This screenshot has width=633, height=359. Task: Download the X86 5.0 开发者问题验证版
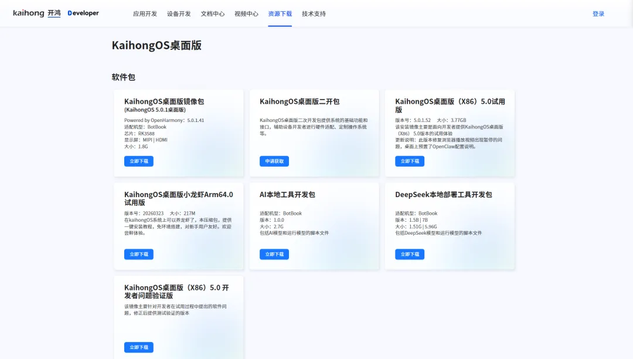(139, 347)
